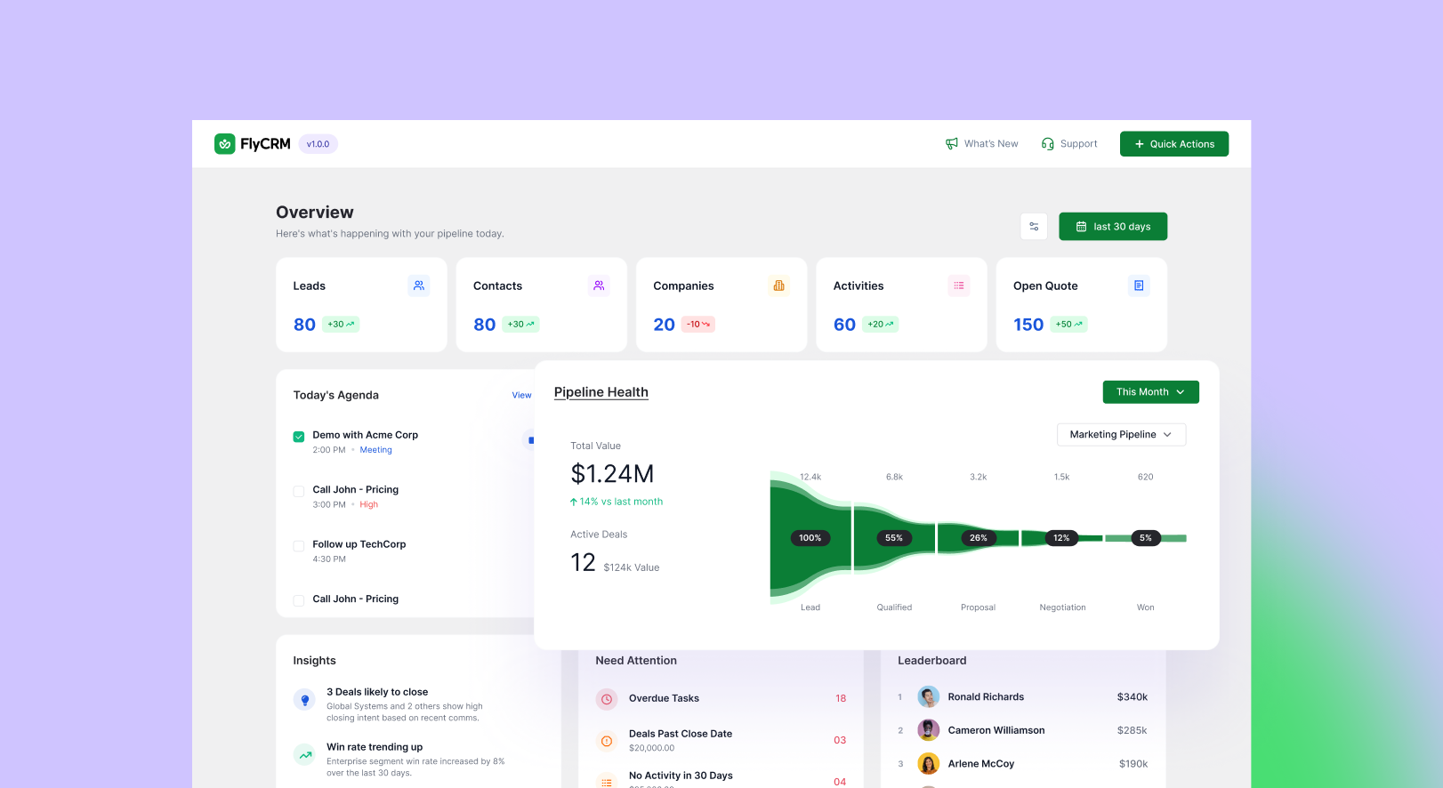
Task: Open the View link in Today's Agenda
Action: click(x=521, y=396)
